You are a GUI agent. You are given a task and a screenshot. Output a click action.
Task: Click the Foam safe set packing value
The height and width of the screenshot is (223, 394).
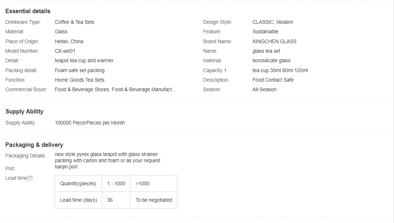79,70
